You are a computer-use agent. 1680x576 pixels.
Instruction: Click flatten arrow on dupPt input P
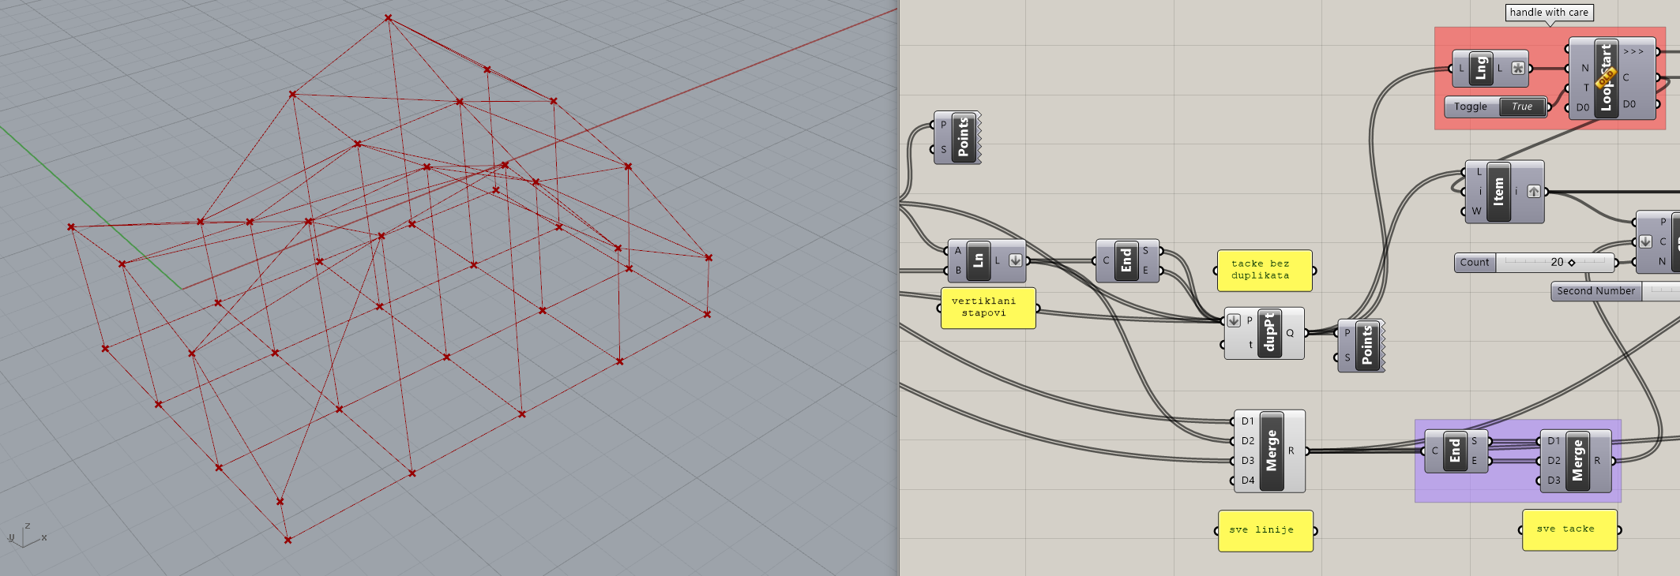pyautogui.click(x=1234, y=320)
